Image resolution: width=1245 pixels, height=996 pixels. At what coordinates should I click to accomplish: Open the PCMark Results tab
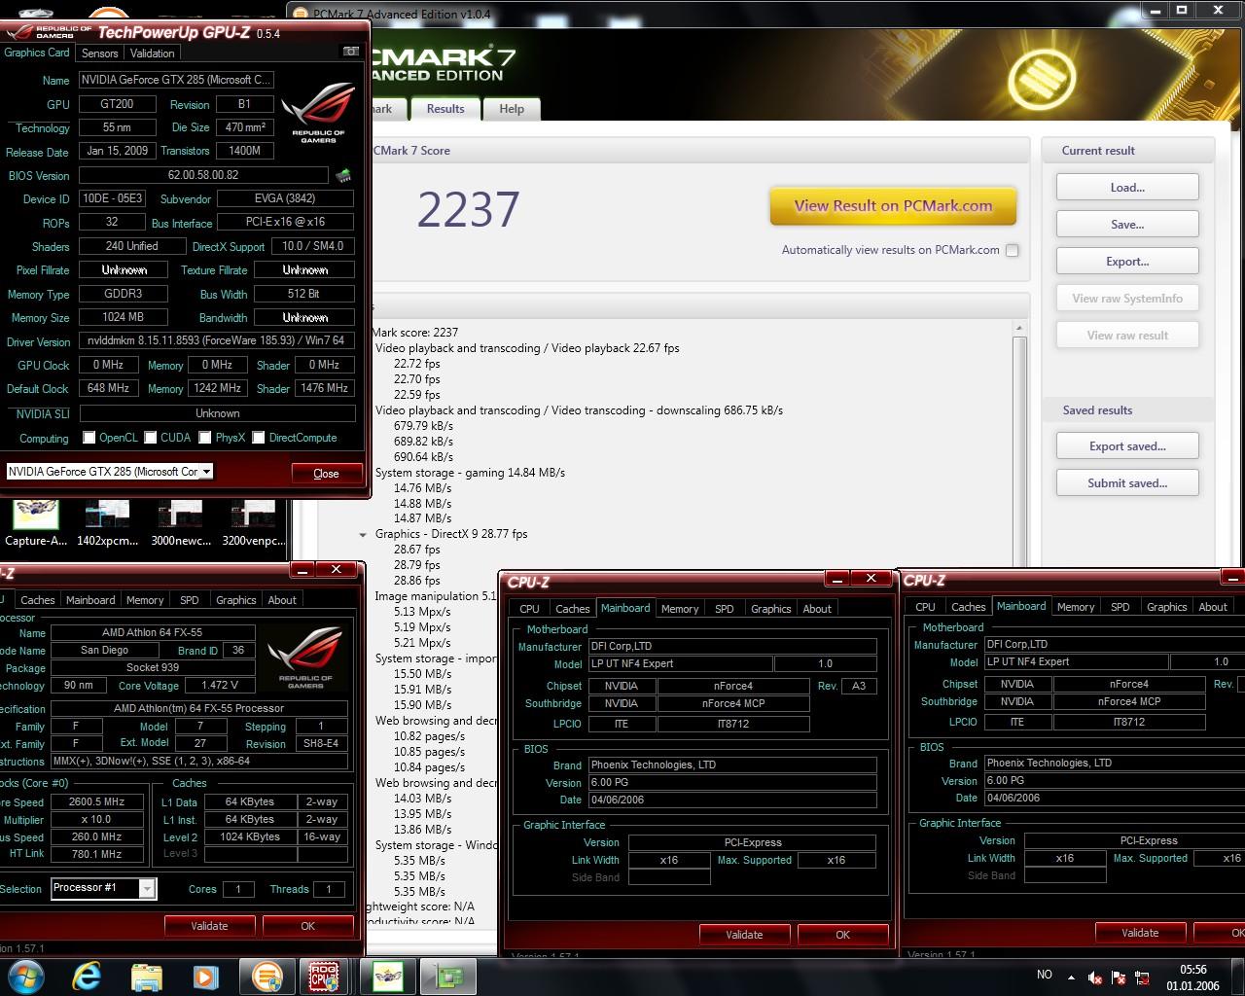pyautogui.click(x=445, y=109)
